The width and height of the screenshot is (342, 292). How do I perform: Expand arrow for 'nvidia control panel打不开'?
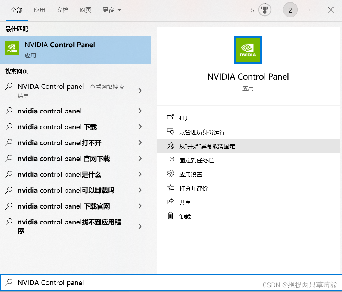(x=140, y=143)
